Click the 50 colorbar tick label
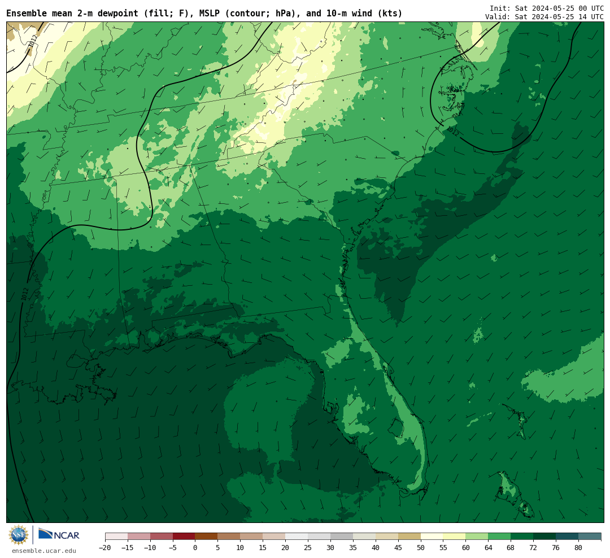This screenshot has height=558, width=610. 421,548
